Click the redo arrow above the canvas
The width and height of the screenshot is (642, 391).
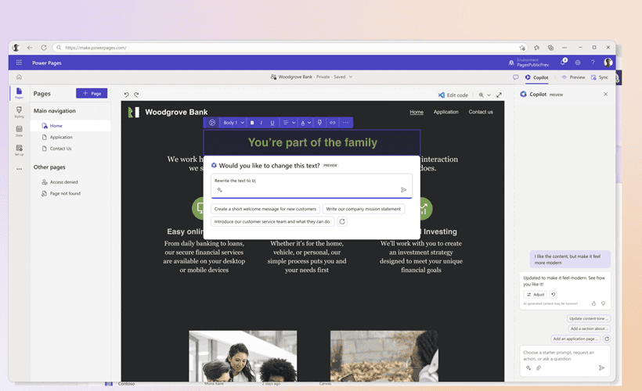click(x=136, y=95)
